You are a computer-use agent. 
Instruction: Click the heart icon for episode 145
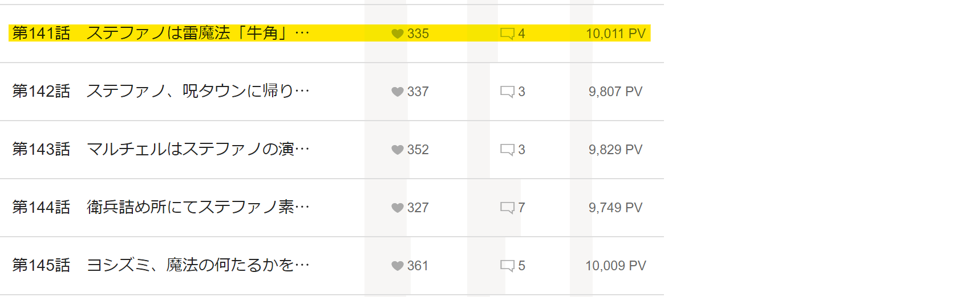398,266
